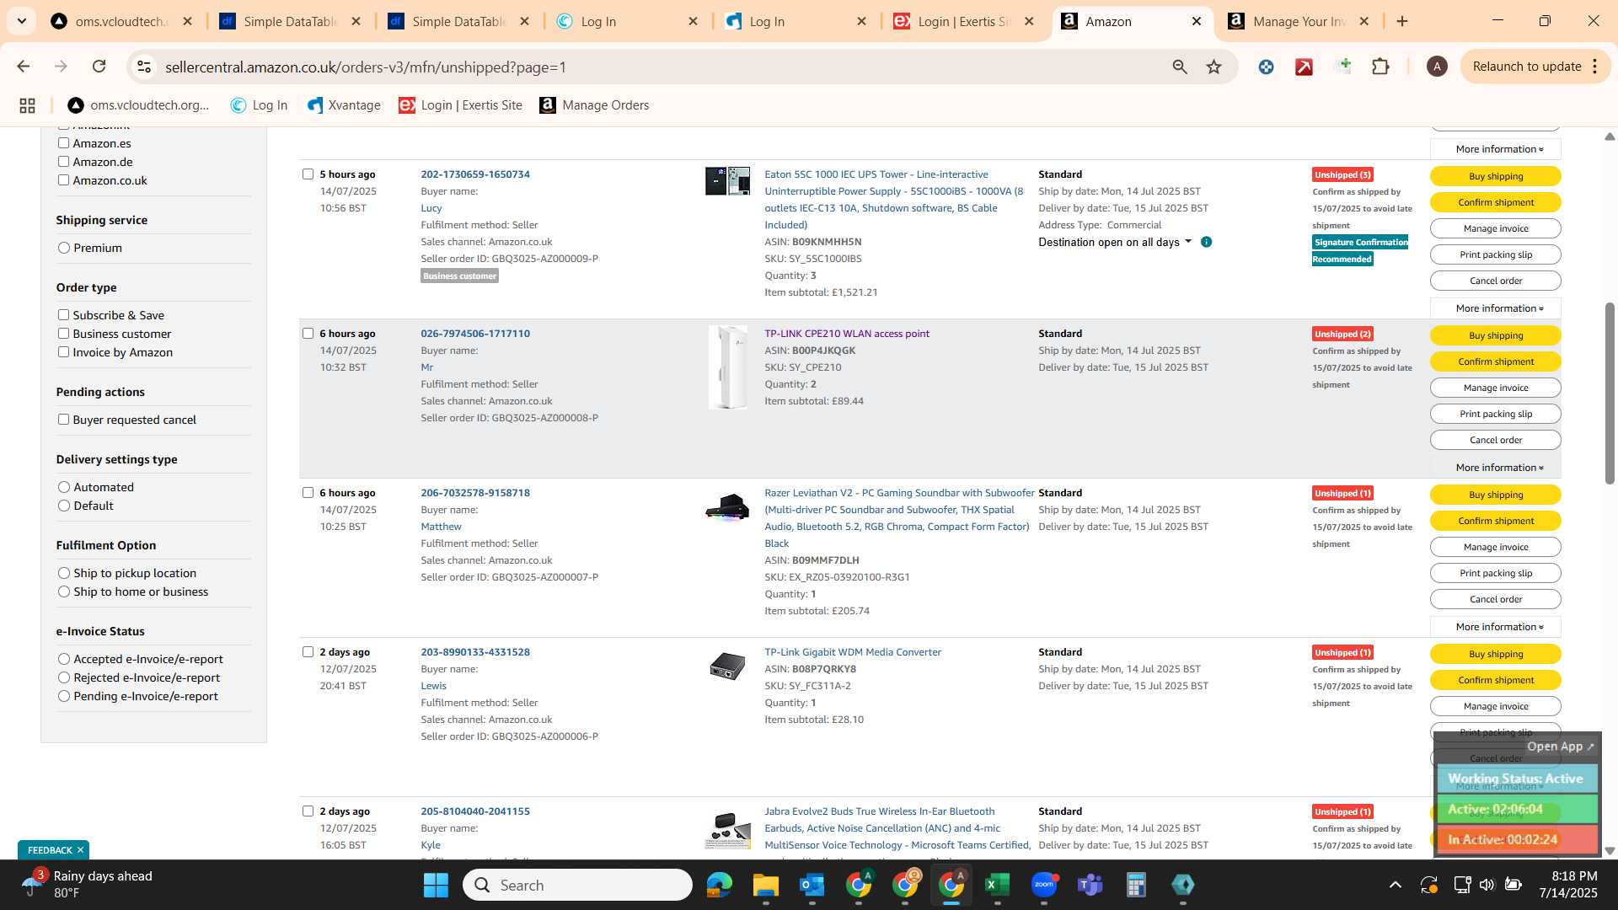Enable Subscribe & Save filter

point(63,315)
